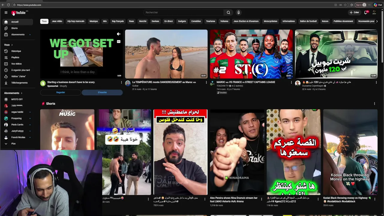Viewport: 384px width, 216px height.
Task: Open the Shorts shelf options menu
Action: (374, 103)
